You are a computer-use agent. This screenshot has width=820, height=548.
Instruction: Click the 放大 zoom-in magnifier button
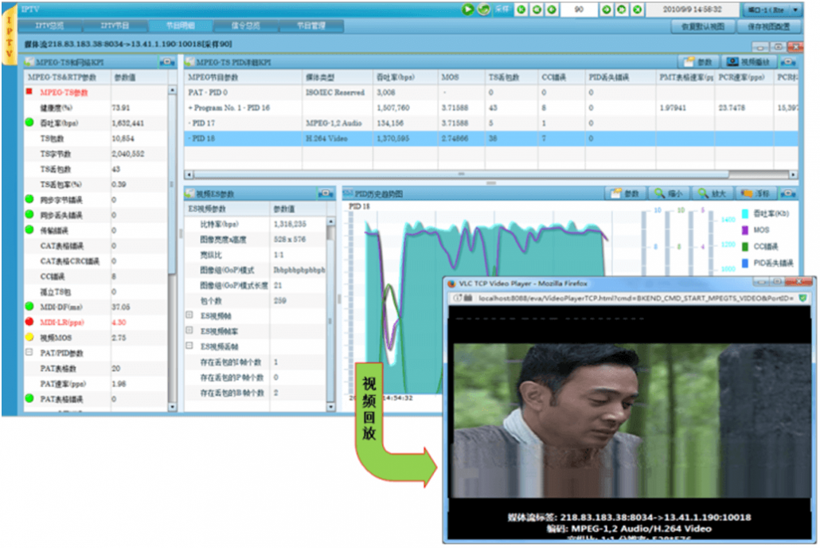(x=713, y=194)
